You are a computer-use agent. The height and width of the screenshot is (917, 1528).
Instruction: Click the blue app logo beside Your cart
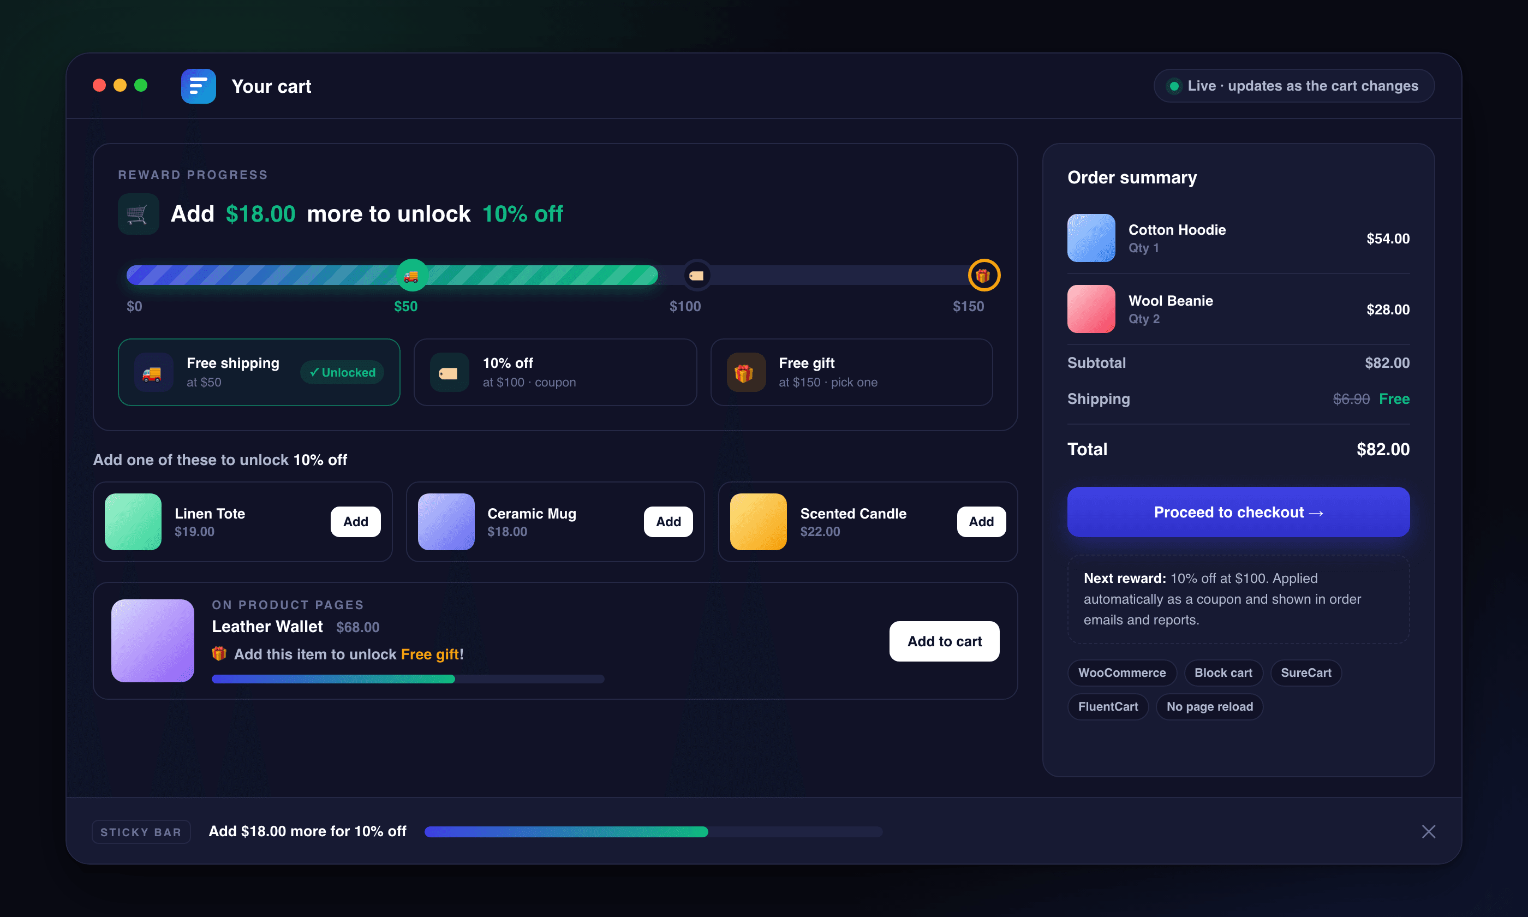[x=198, y=86]
